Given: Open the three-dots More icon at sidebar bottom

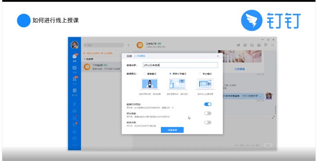Looking at the screenshot, I should click(x=75, y=145).
